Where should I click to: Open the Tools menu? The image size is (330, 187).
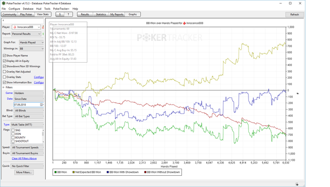pos(47,9)
